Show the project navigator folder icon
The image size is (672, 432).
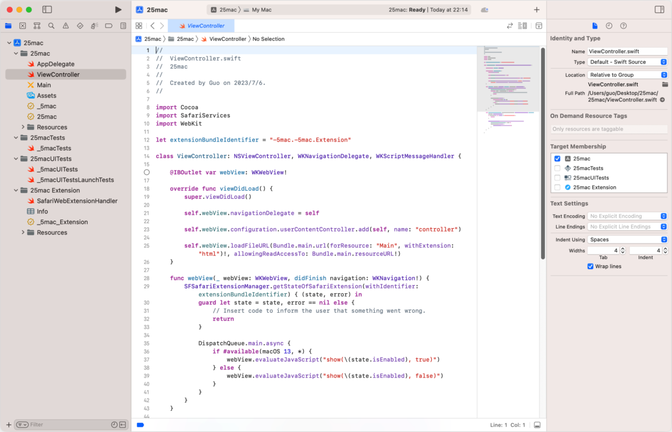[x=8, y=26]
